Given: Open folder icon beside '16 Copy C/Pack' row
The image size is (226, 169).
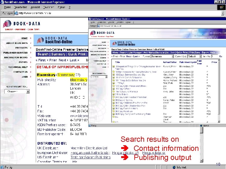Looking at the screenshot, I should click(x=113, y=89).
